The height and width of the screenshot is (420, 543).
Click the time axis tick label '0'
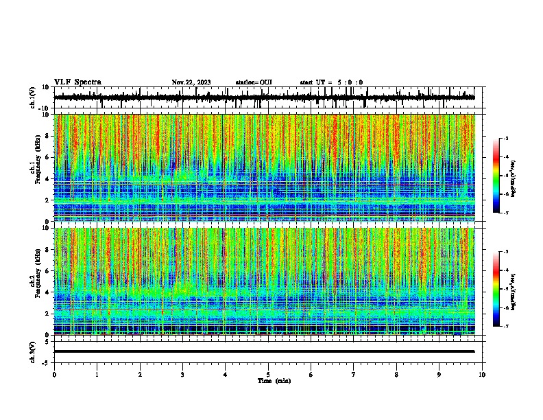pos(54,375)
